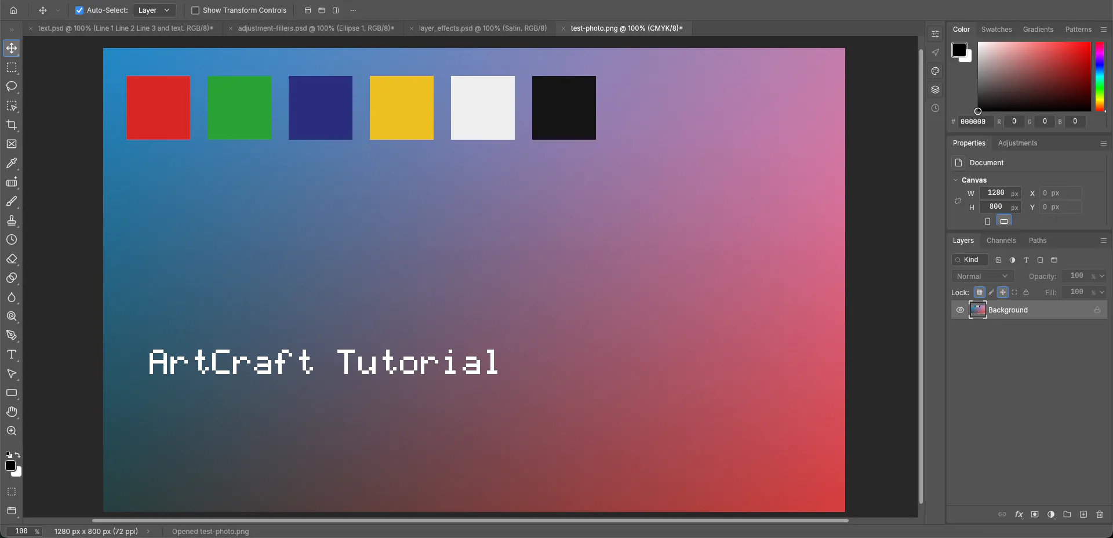Select the Lasso tool
Image resolution: width=1113 pixels, height=538 pixels.
[x=12, y=86]
